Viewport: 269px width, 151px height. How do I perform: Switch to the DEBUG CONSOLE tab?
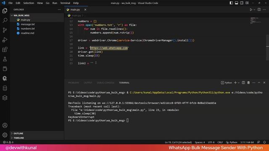[105, 83]
